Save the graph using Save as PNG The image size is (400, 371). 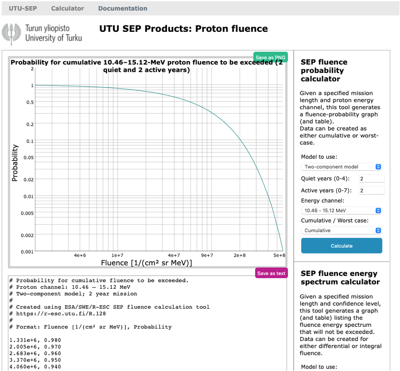tap(271, 57)
